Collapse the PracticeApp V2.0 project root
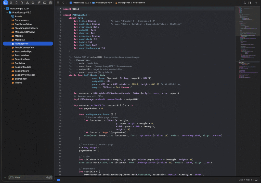261x183 pixels. 5,8
